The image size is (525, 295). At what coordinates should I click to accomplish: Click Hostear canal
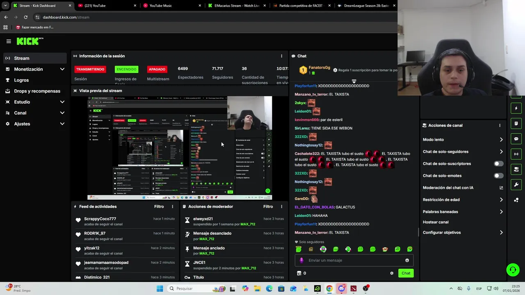pyautogui.click(x=436, y=222)
